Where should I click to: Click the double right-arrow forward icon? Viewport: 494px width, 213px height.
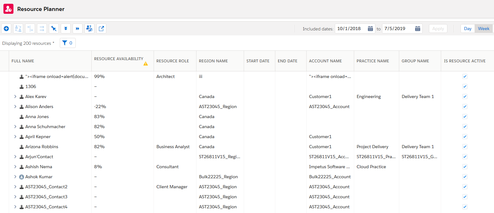point(78,29)
